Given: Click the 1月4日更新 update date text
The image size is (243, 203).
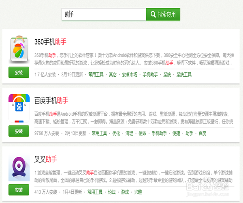Looking at the screenshot, I should point(72,192).
